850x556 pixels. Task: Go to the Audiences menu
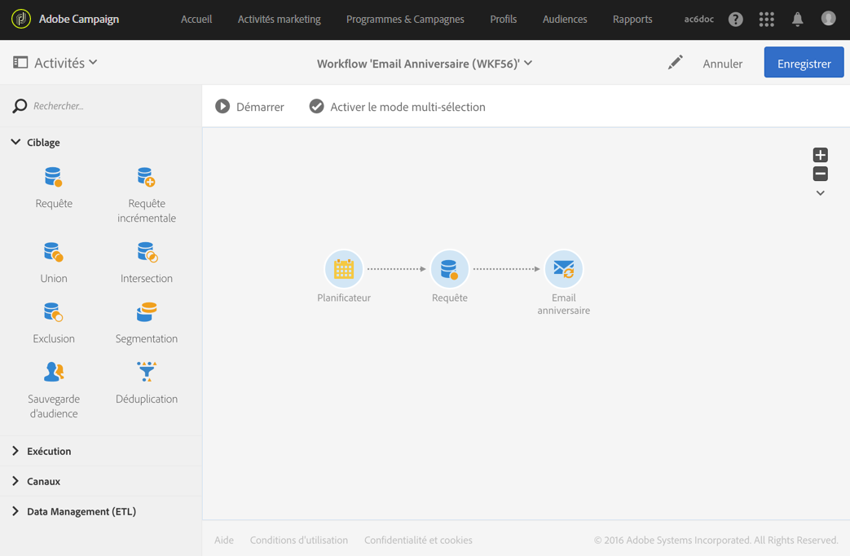565,20
